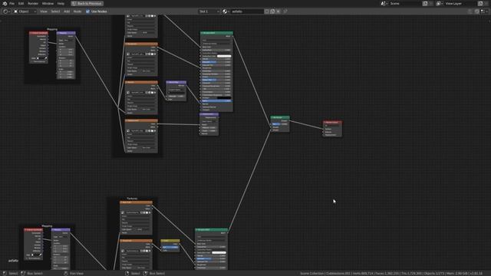Open interpolation dropdown in Roughness texture node
The image size is (491, 276).
coord(141,58)
